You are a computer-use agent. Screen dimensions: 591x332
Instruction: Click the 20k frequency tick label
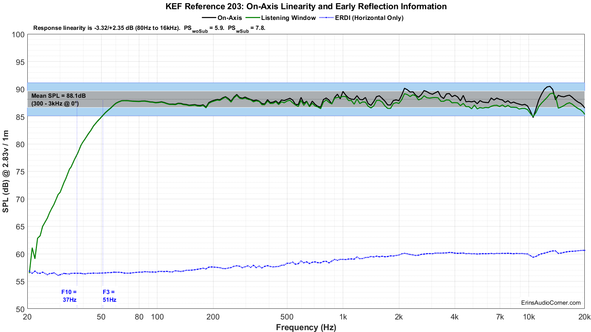584,317
